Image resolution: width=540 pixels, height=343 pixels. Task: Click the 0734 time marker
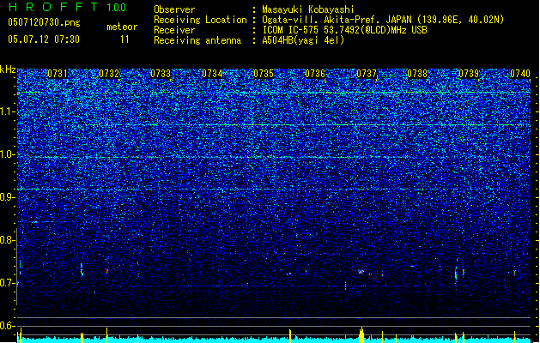tap(212, 74)
